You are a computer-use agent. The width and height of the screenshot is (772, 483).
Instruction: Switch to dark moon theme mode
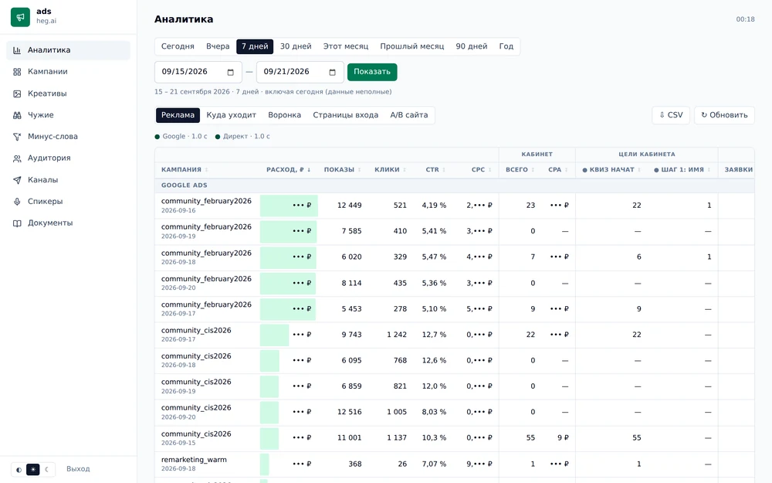47,470
